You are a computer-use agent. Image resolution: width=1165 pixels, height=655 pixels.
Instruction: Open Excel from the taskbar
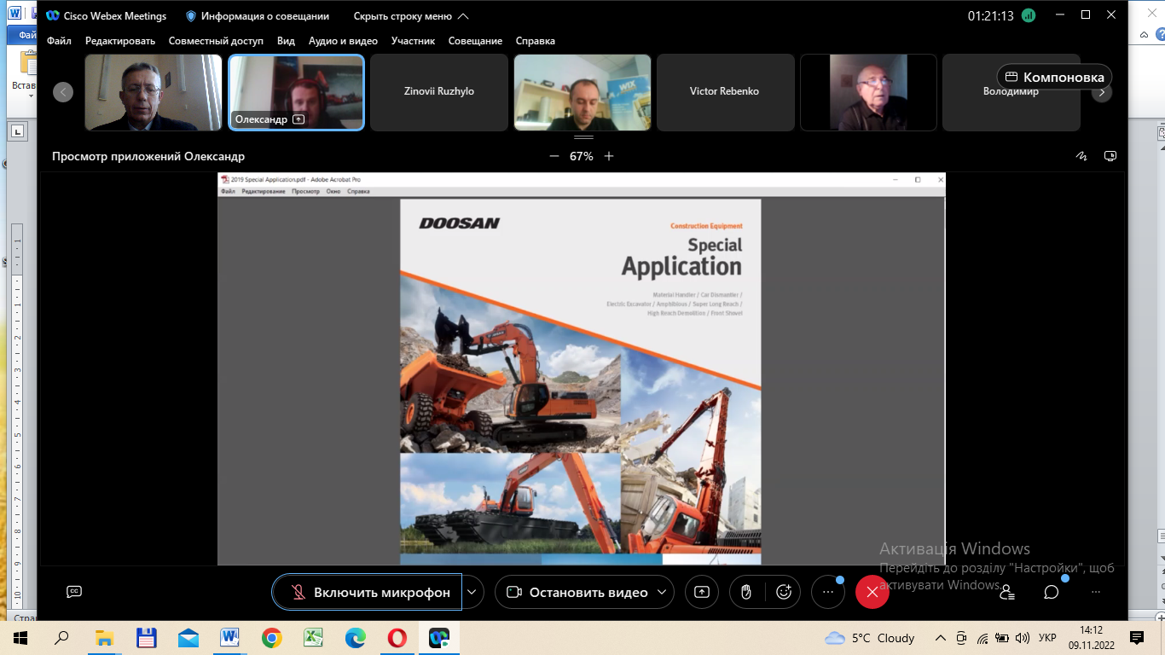[x=313, y=638]
